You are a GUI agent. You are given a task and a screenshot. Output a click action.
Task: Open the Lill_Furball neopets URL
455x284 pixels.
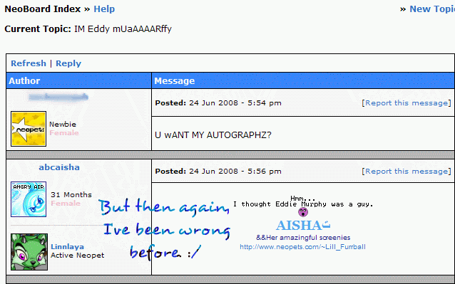coord(302,247)
